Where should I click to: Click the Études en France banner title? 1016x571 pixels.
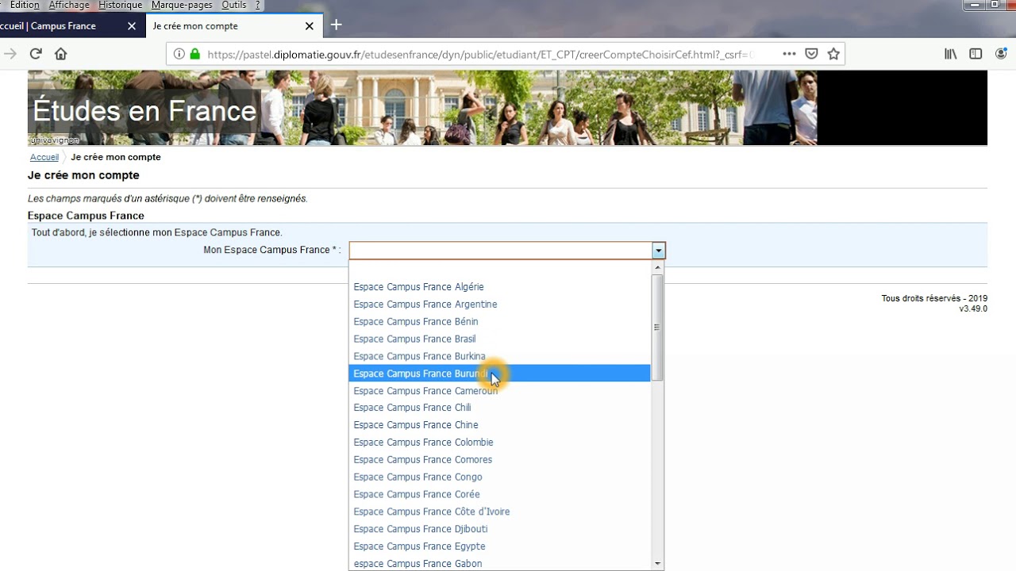pyautogui.click(x=144, y=111)
